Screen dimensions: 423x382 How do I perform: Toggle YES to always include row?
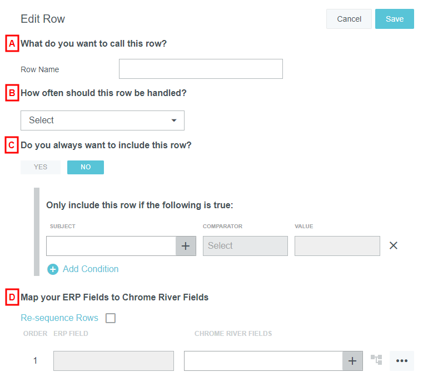coord(41,167)
